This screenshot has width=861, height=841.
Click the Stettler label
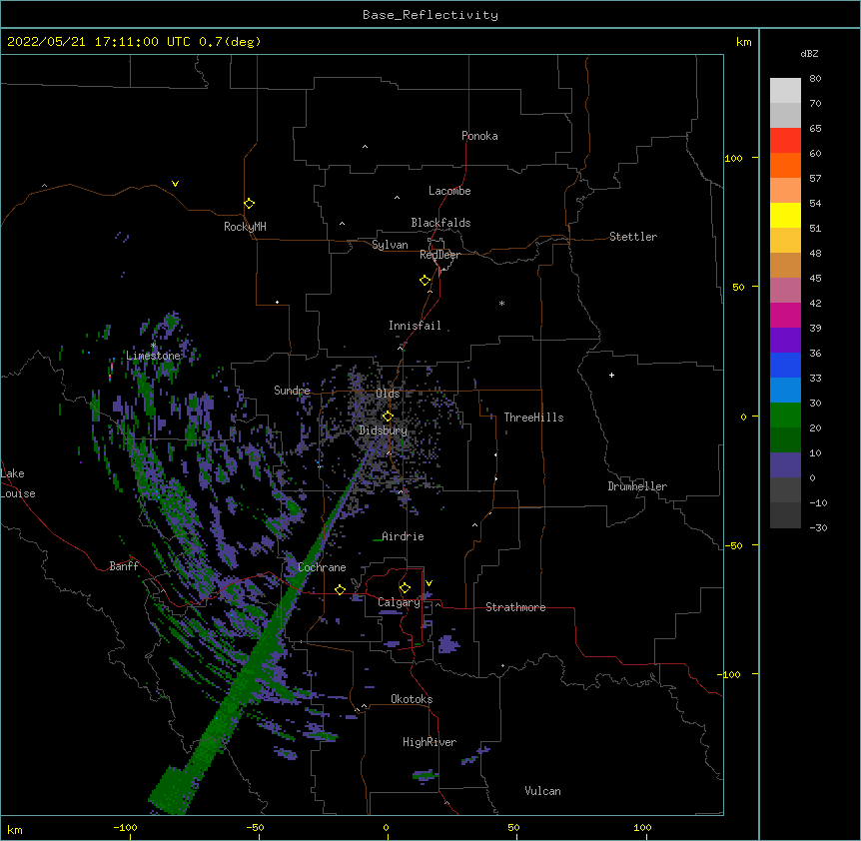coord(633,237)
